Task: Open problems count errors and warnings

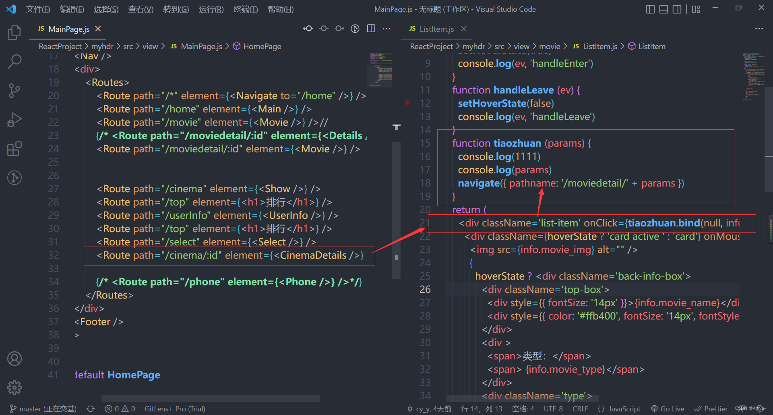Action: coord(120,409)
